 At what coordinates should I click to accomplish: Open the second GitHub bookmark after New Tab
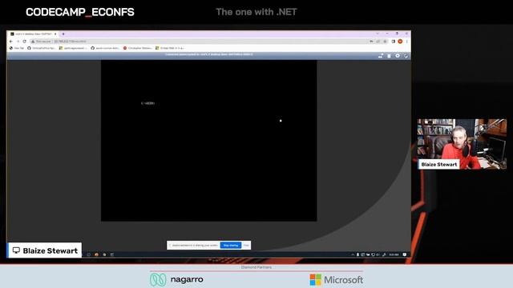click(x=105, y=48)
